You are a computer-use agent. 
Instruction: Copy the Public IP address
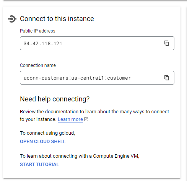pyautogui.click(x=167, y=43)
